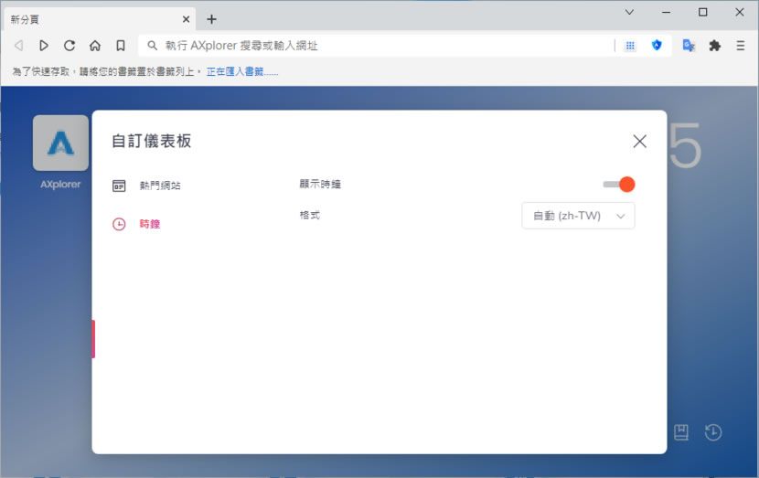Open the translate icon in toolbar
This screenshot has width=759, height=478.
[x=689, y=46]
